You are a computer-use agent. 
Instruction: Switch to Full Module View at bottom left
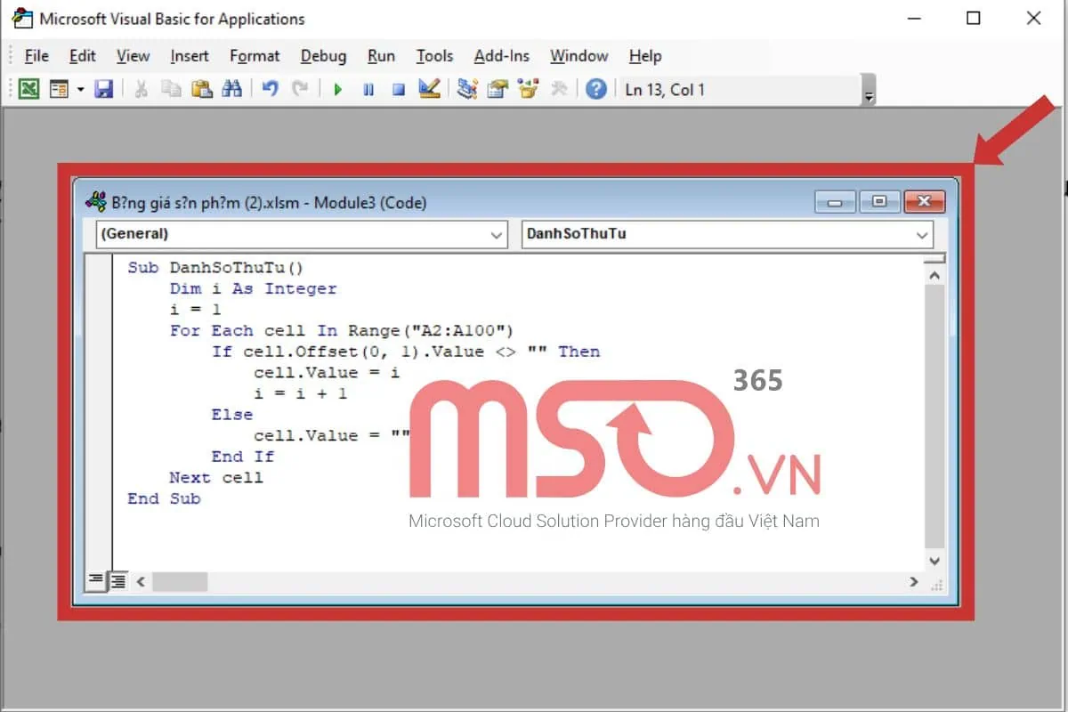click(117, 580)
